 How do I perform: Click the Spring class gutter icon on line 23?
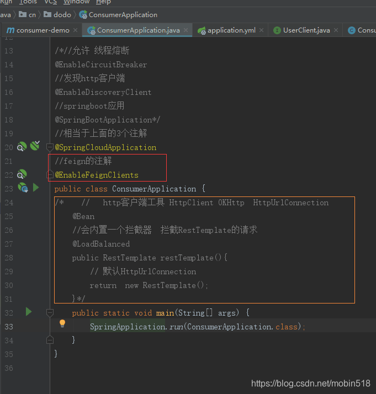pos(23,188)
